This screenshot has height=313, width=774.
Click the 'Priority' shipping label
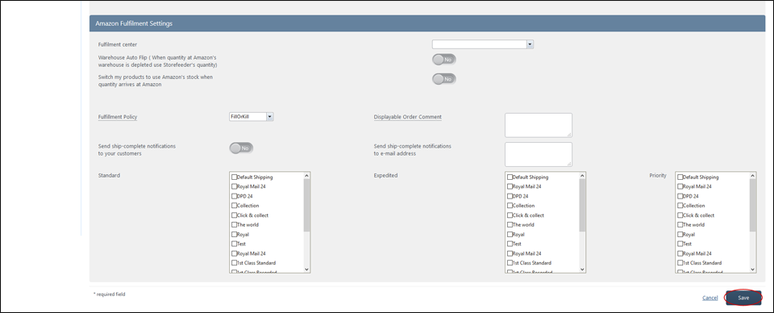658,175
